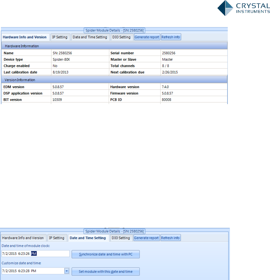The height and width of the screenshot is (280, 270).
Task: Select the DSP application version value
Action: 58,94
